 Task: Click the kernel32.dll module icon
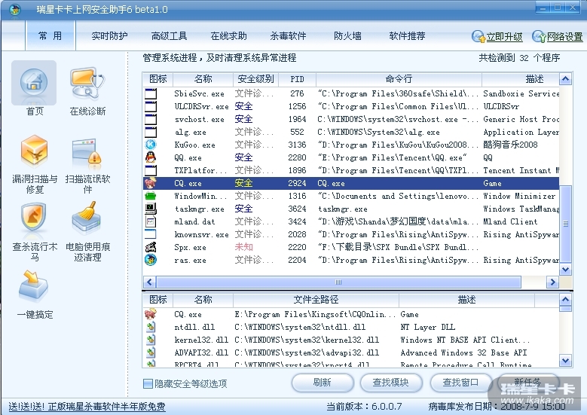[x=151, y=340]
